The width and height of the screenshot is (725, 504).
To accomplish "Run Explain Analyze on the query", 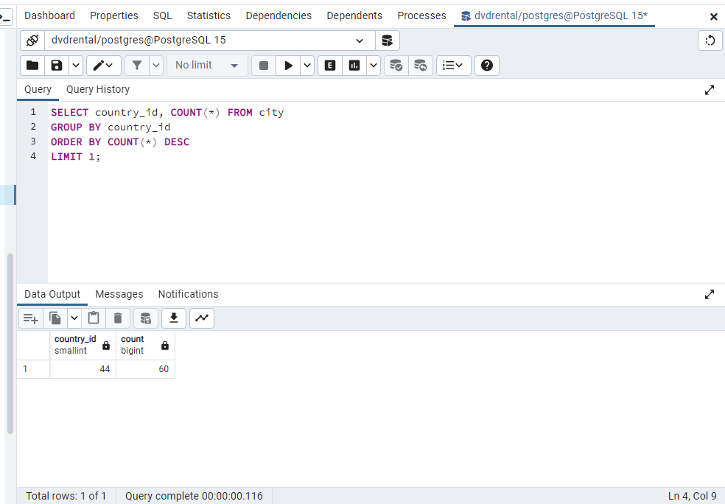I will tap(356, 65).
